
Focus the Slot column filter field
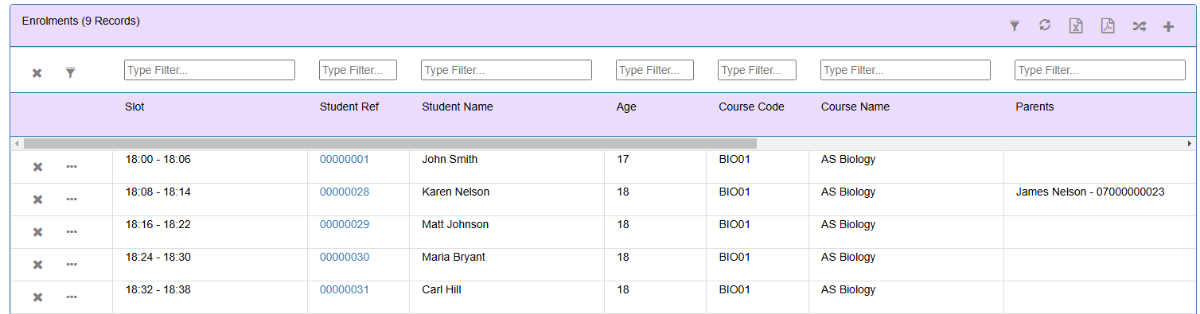pyautogui.click(x=209, y=70)
